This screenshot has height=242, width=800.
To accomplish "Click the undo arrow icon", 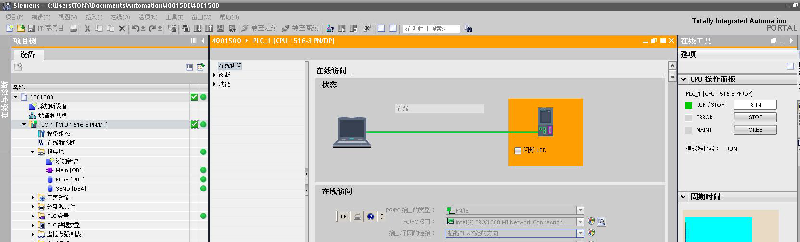I will 135,28.
